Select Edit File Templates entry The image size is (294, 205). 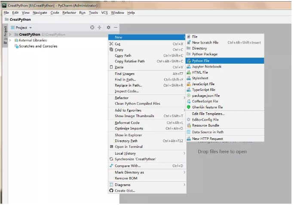225,114
